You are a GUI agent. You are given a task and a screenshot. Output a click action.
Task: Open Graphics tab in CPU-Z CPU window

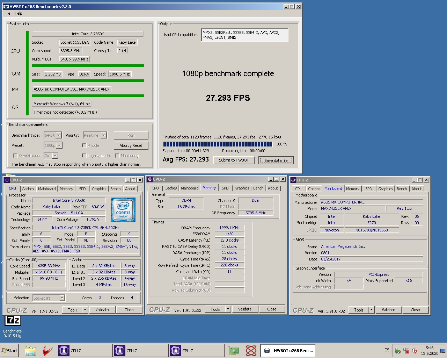click(x=99, y=189)
